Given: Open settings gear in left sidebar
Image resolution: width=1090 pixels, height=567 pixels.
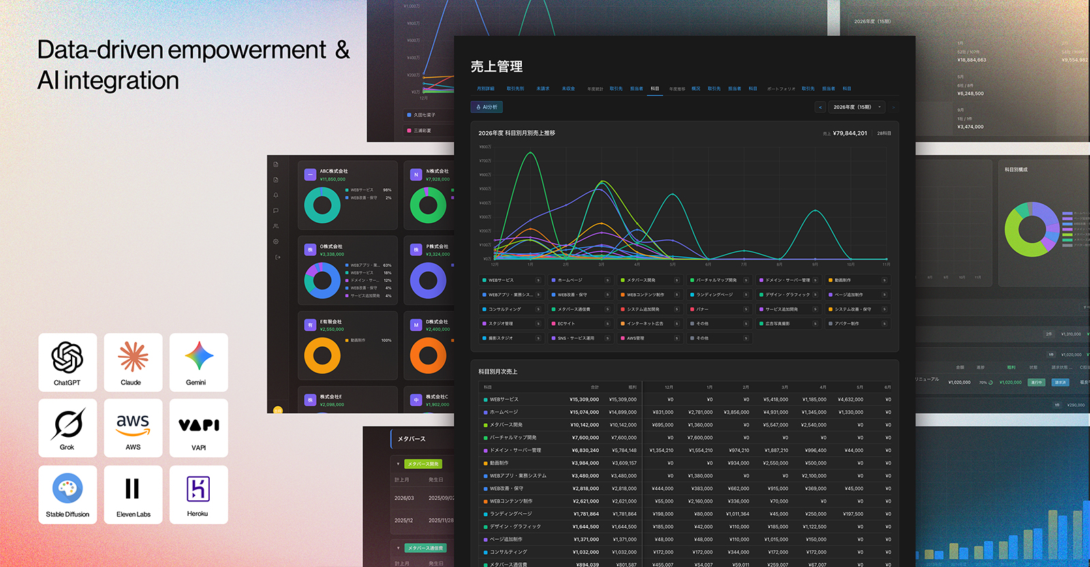Looking at the screenshot, I should (x=276, y=241).
